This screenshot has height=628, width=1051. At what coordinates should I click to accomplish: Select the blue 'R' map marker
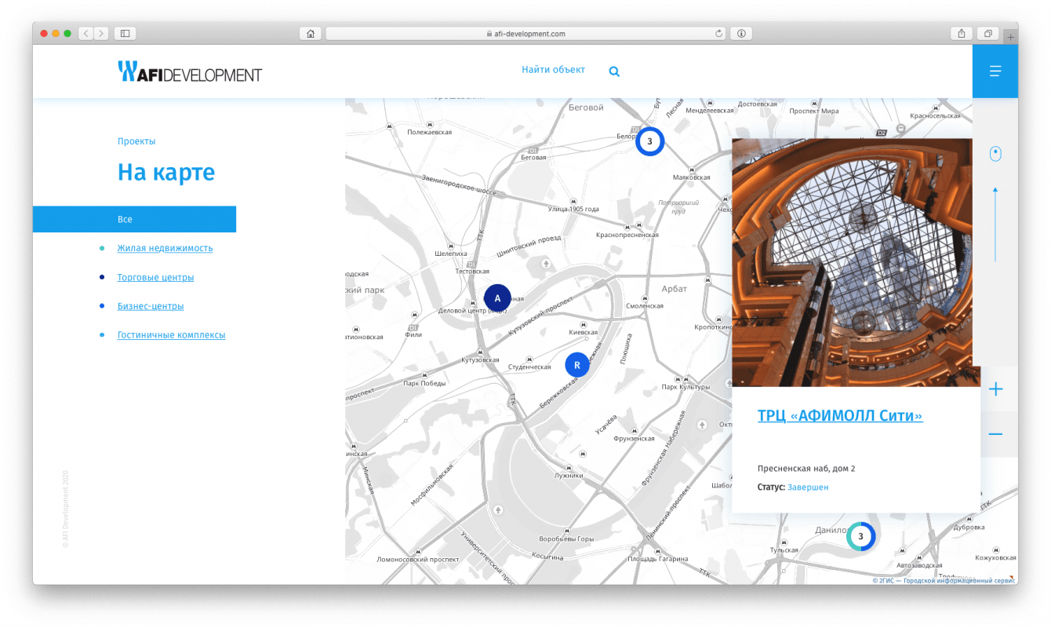pos(577,365)
